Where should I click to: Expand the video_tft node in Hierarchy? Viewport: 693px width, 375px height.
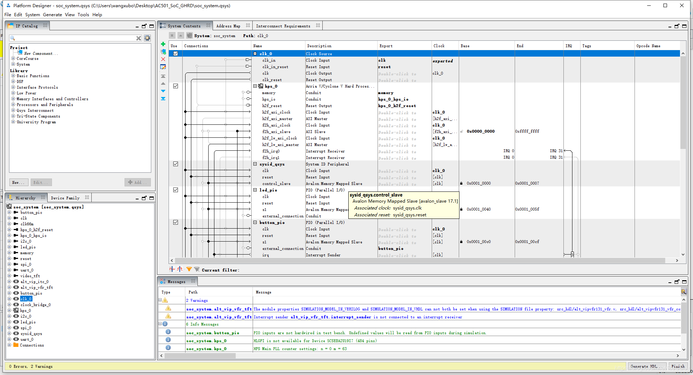click(9, 276)
